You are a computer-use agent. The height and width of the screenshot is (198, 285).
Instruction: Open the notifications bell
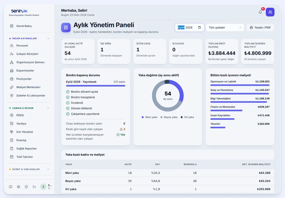click(x=260, y=12)
